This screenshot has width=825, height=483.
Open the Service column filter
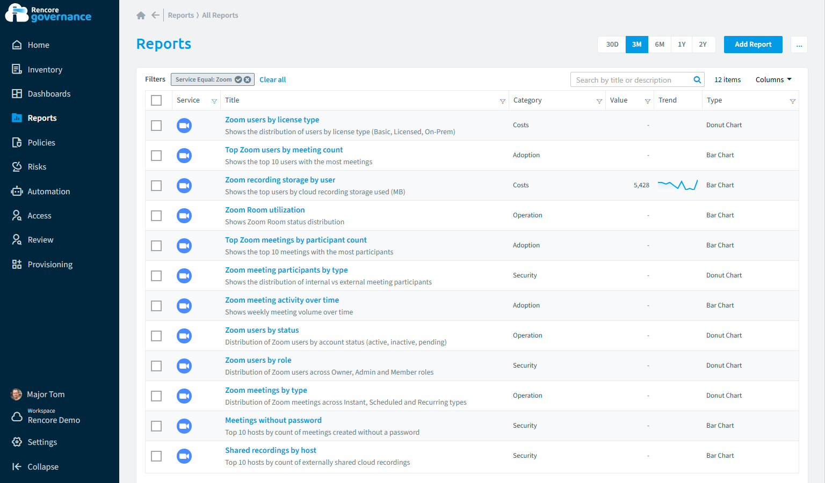pos(214,101)
